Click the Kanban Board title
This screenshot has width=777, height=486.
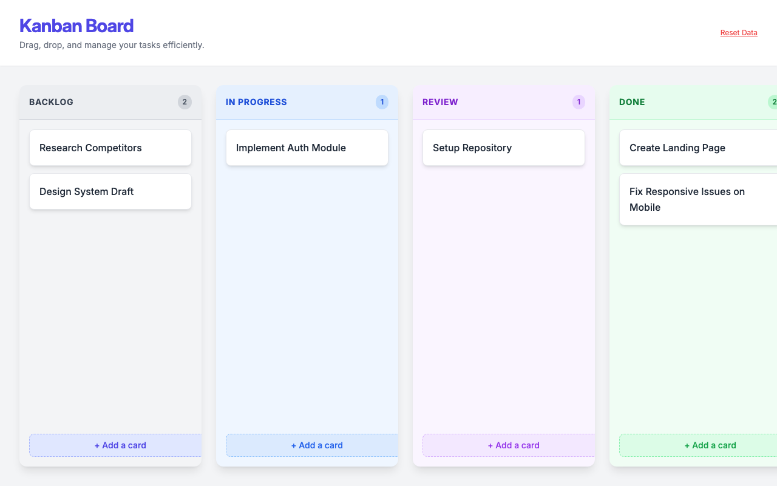(x=76, y=26)
